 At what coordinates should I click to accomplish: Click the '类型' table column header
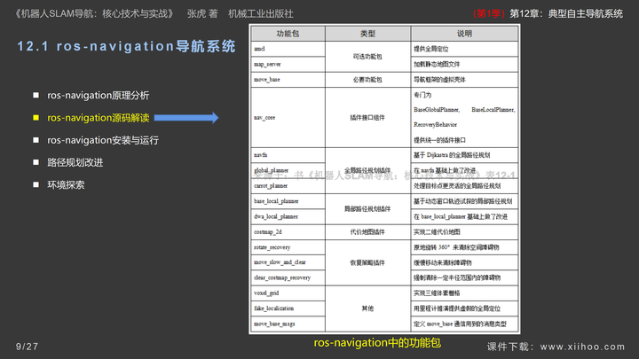tap(367, 34)
